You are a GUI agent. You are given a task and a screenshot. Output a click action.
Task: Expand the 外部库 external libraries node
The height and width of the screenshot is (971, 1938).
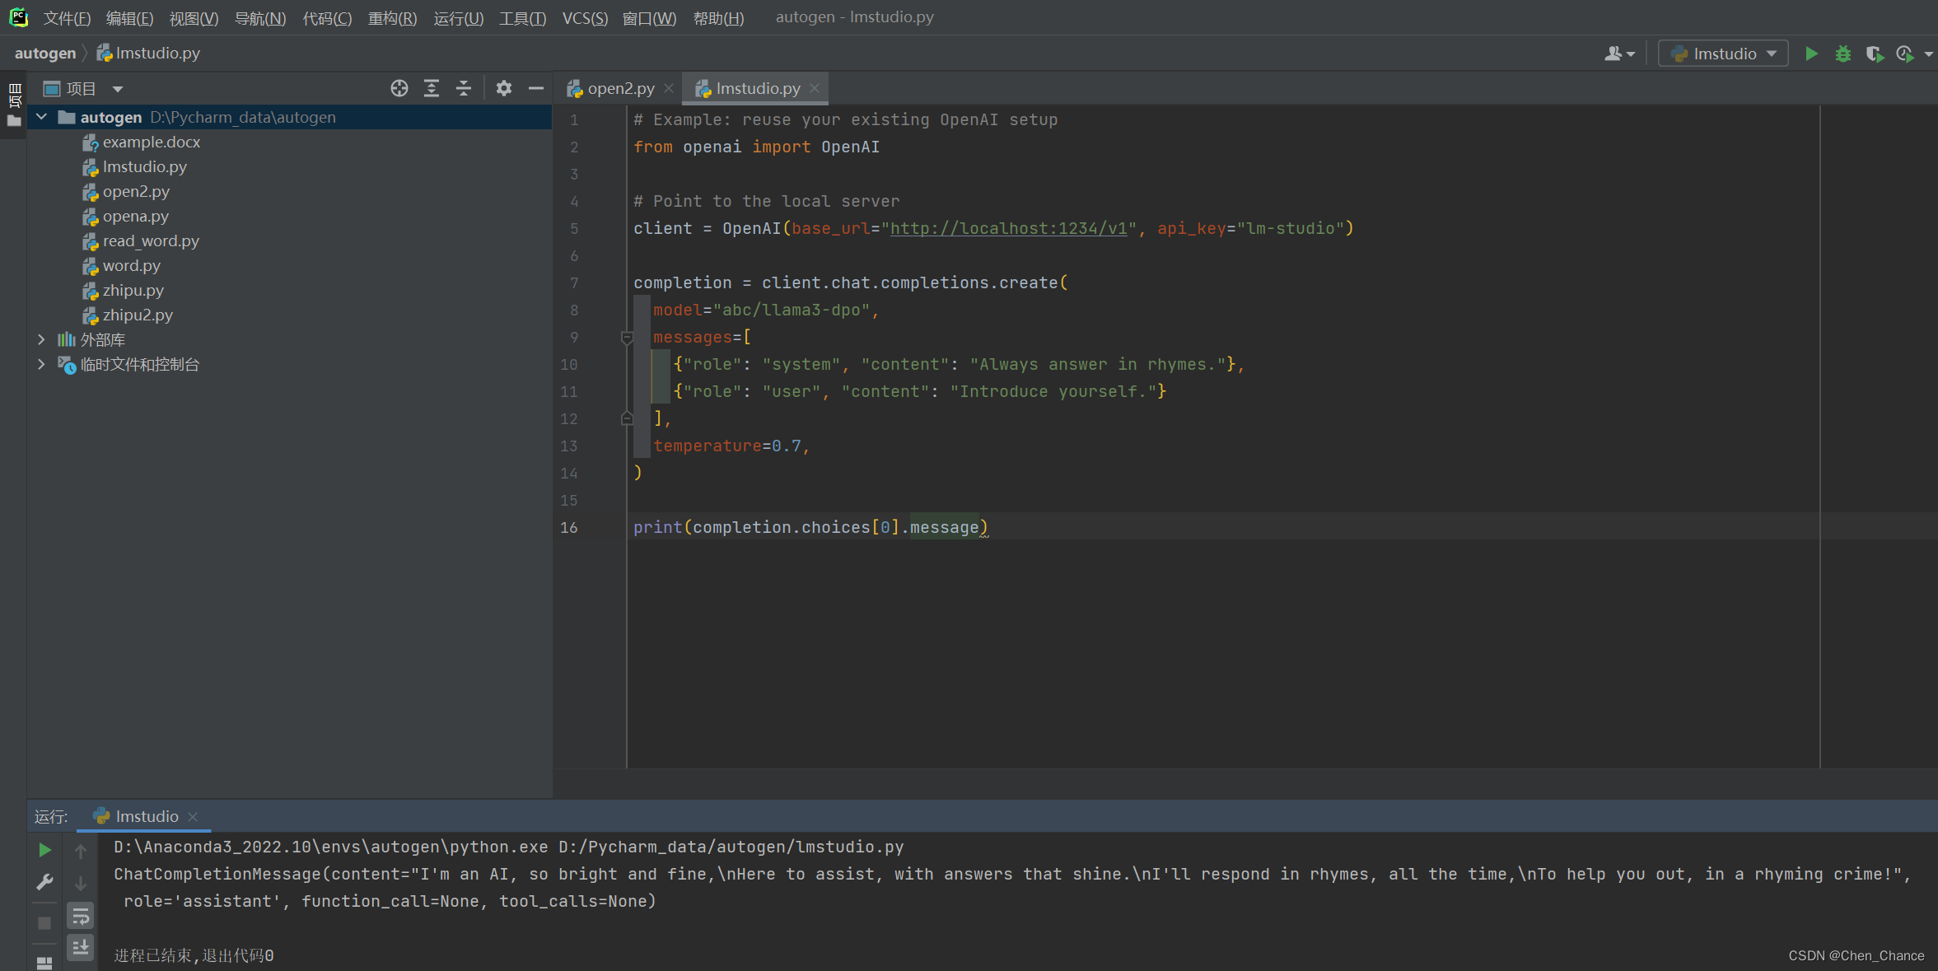[41, 339]
